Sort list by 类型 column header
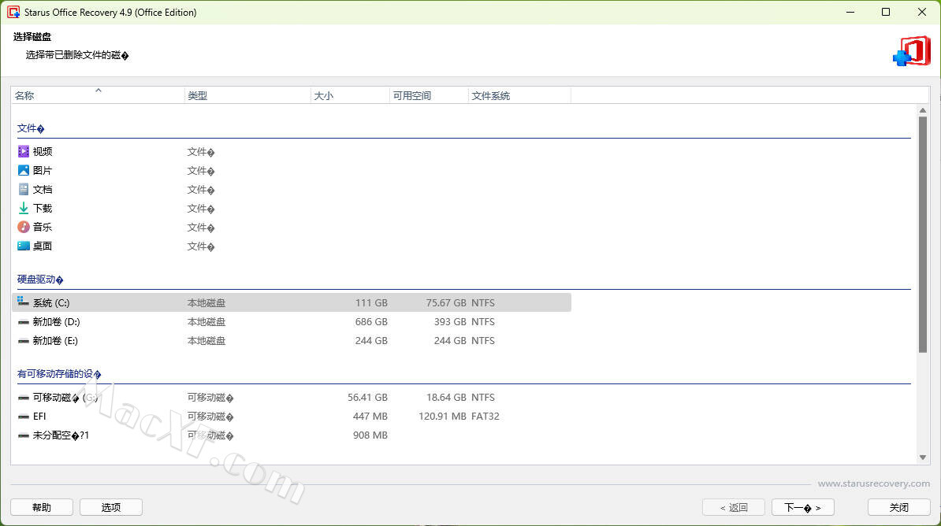This screenshot has height=526, width=941. [x=247, y=95]
